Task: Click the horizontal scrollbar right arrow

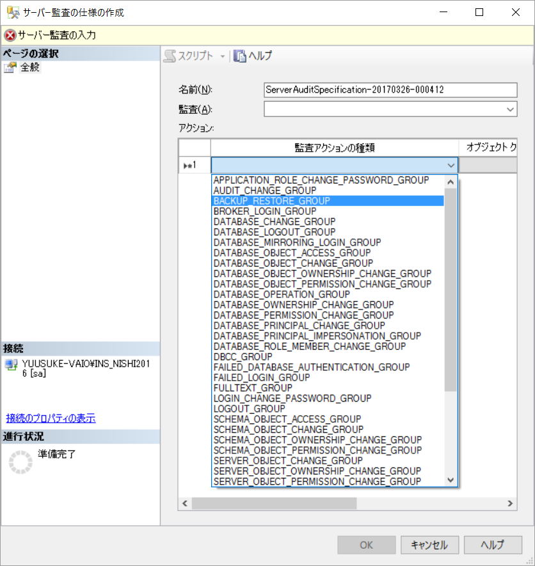Action: tap(509, 503)
